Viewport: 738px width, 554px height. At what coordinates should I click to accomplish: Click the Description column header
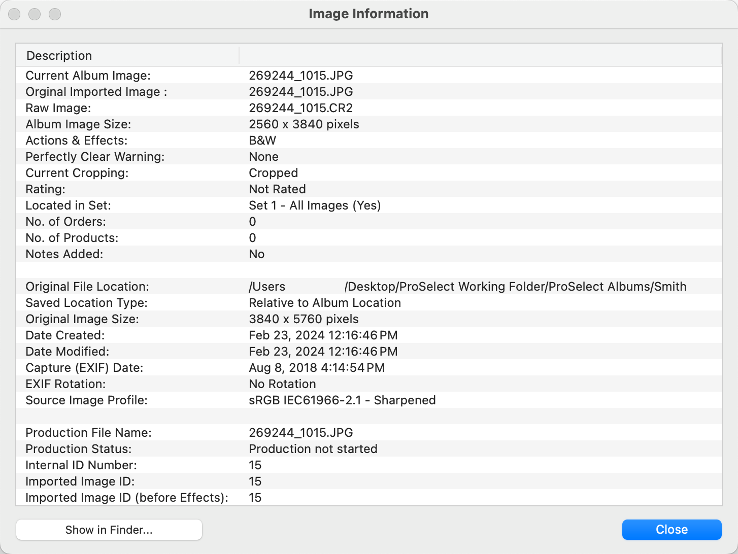coord(59,56)
